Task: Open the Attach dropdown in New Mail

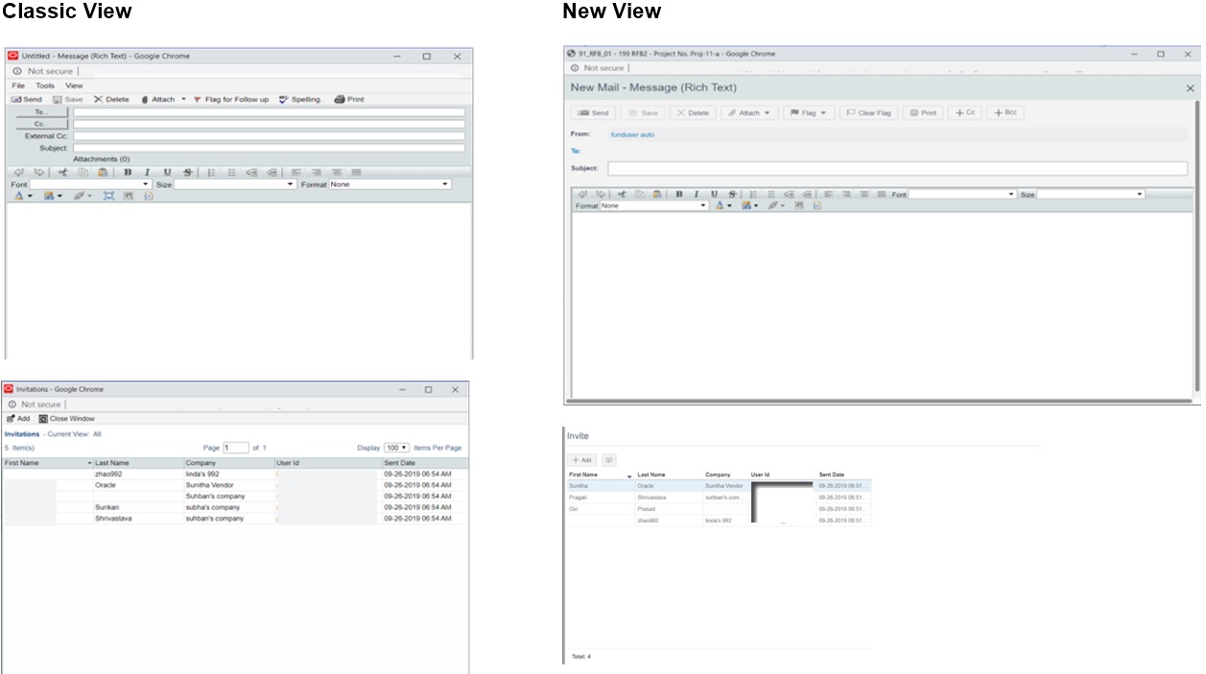Action: pyautogui.click(x=749, y=113)
